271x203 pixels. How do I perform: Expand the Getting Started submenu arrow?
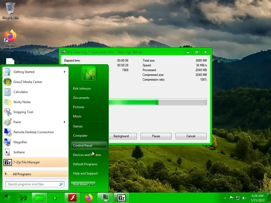65,72
